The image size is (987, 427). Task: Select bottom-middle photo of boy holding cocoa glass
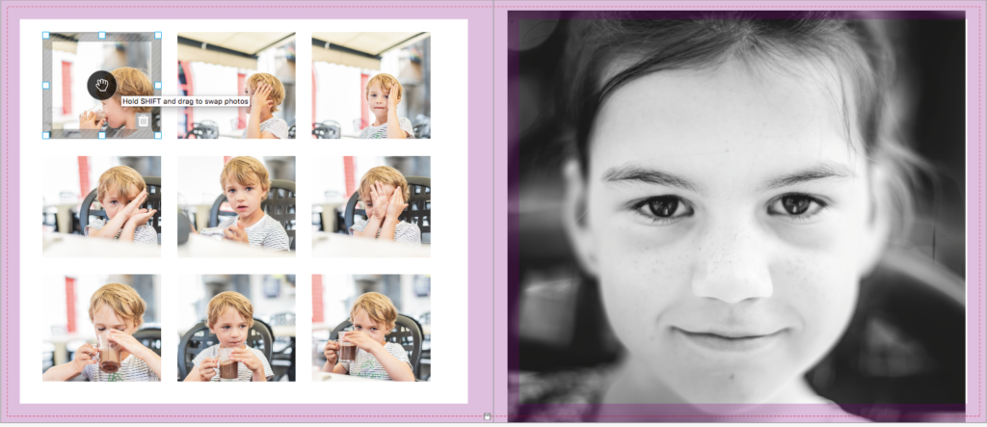(236, 328)
